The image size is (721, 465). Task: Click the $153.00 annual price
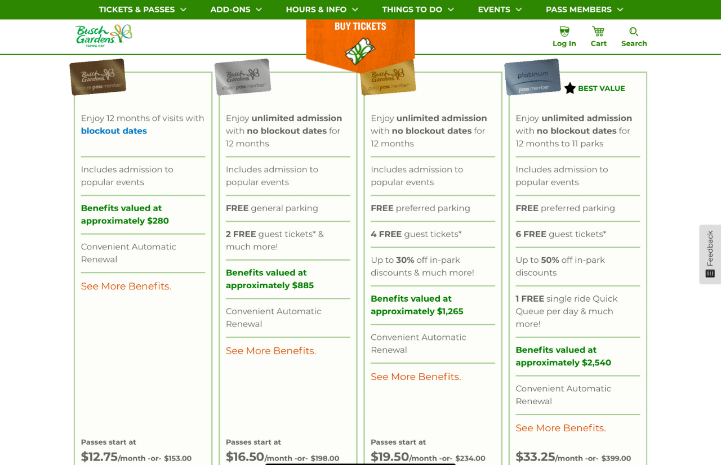pyautogui.click(x=178, y=459)
